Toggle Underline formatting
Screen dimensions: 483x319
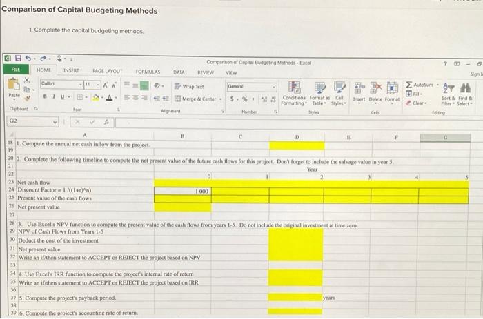(x=62, y=97)
